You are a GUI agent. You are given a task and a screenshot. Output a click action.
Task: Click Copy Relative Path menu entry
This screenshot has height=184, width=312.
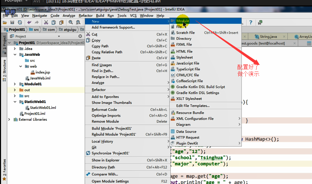pyautogui.click(x=127, y=52)
